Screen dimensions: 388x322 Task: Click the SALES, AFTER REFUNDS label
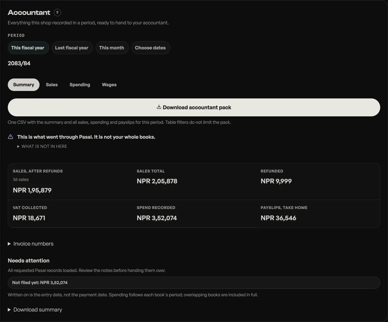click(38, 171)
